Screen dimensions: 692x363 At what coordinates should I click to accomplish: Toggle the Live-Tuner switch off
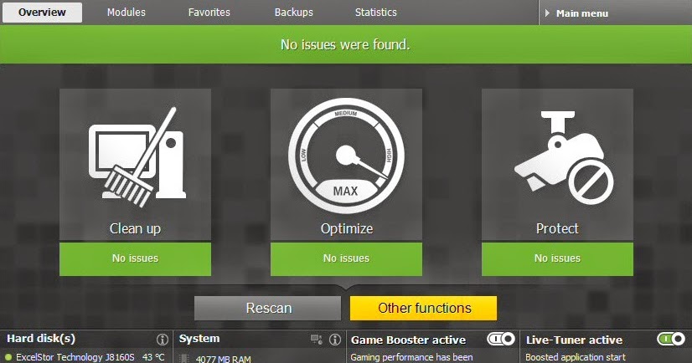pos(671,339)
